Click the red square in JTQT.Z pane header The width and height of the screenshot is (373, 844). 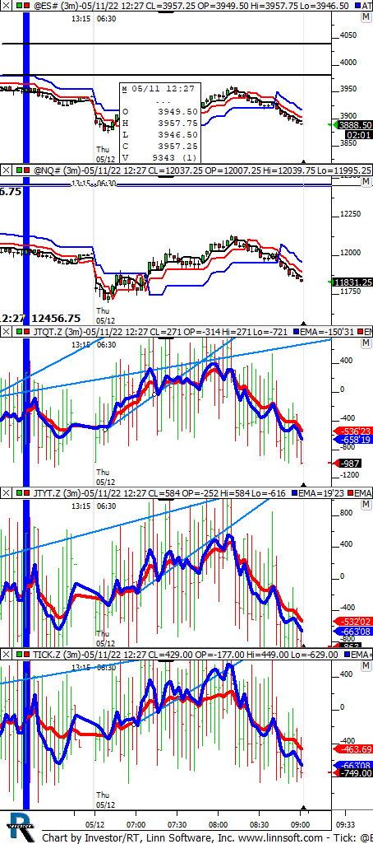(x=27, y=332)
